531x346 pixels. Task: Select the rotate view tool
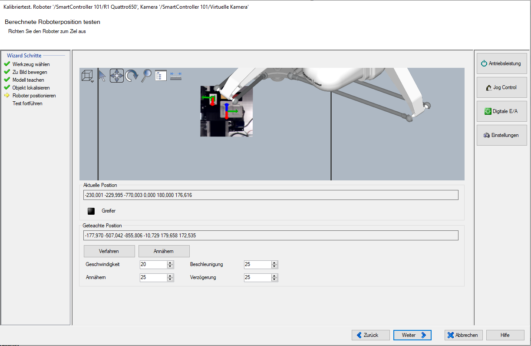pos(132,76)
